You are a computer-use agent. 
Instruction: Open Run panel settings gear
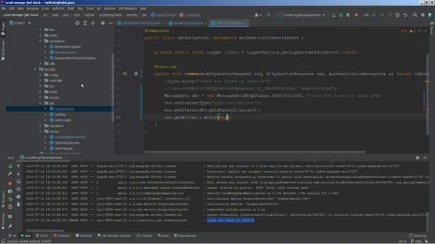point(417,158)
